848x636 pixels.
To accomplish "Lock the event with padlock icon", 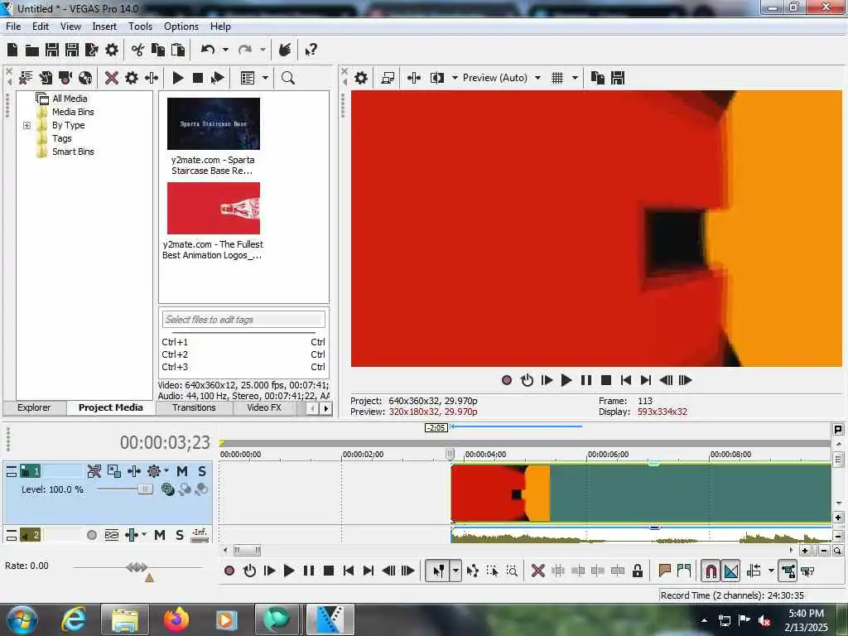I will (x=638, y=571).
